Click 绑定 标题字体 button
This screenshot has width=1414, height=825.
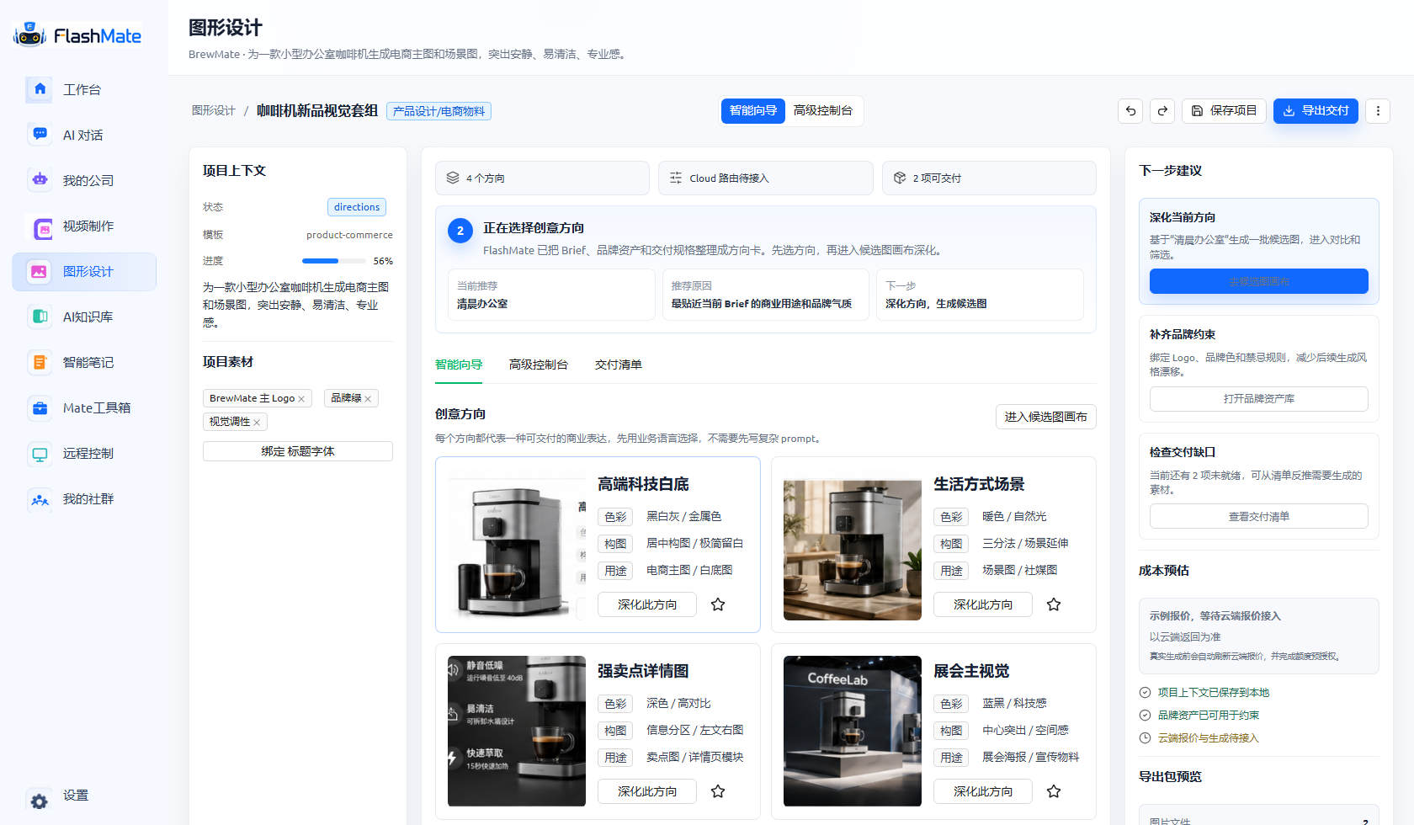point(298,451)
